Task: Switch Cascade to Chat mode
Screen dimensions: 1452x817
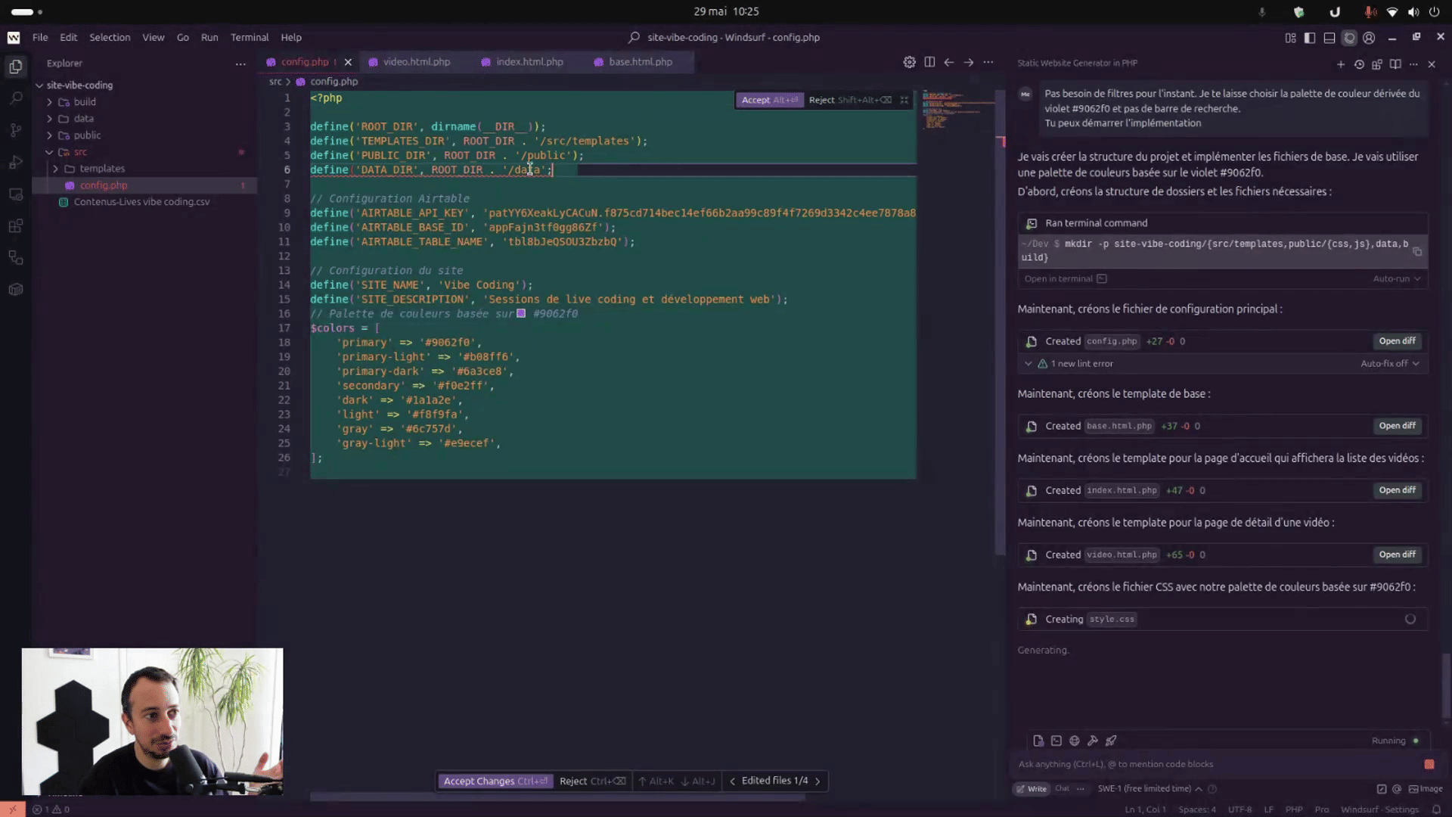Action: pos(1062,788)
